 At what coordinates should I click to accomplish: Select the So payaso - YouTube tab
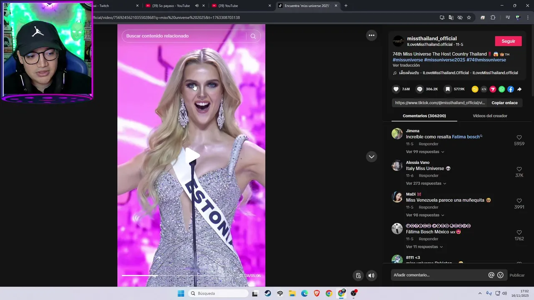171,6
